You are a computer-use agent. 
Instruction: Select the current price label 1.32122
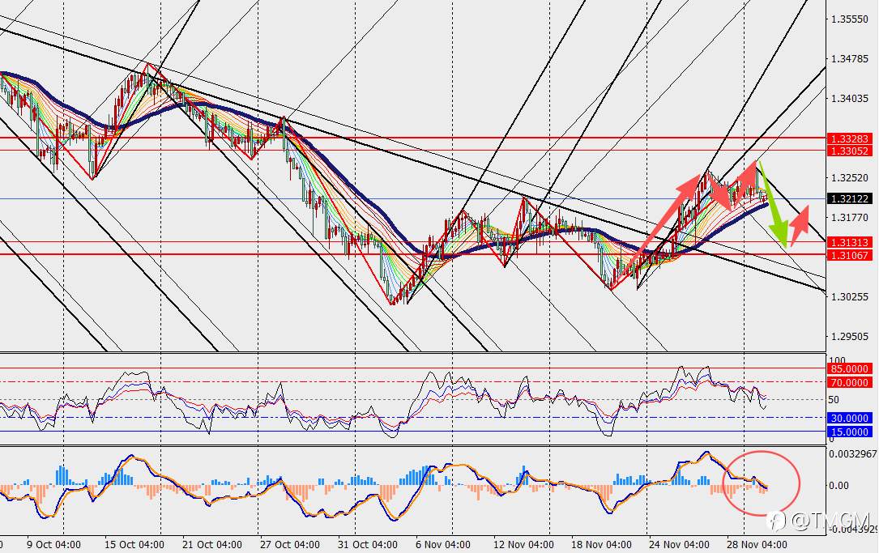click(849, 198)
